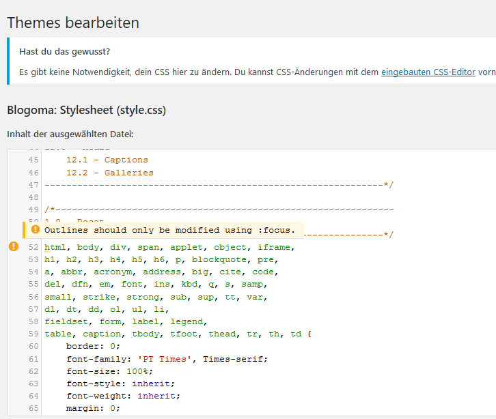
Task: Place cursor on '12.2 - Galleries' comment line
Action: (x=109, y=173)
